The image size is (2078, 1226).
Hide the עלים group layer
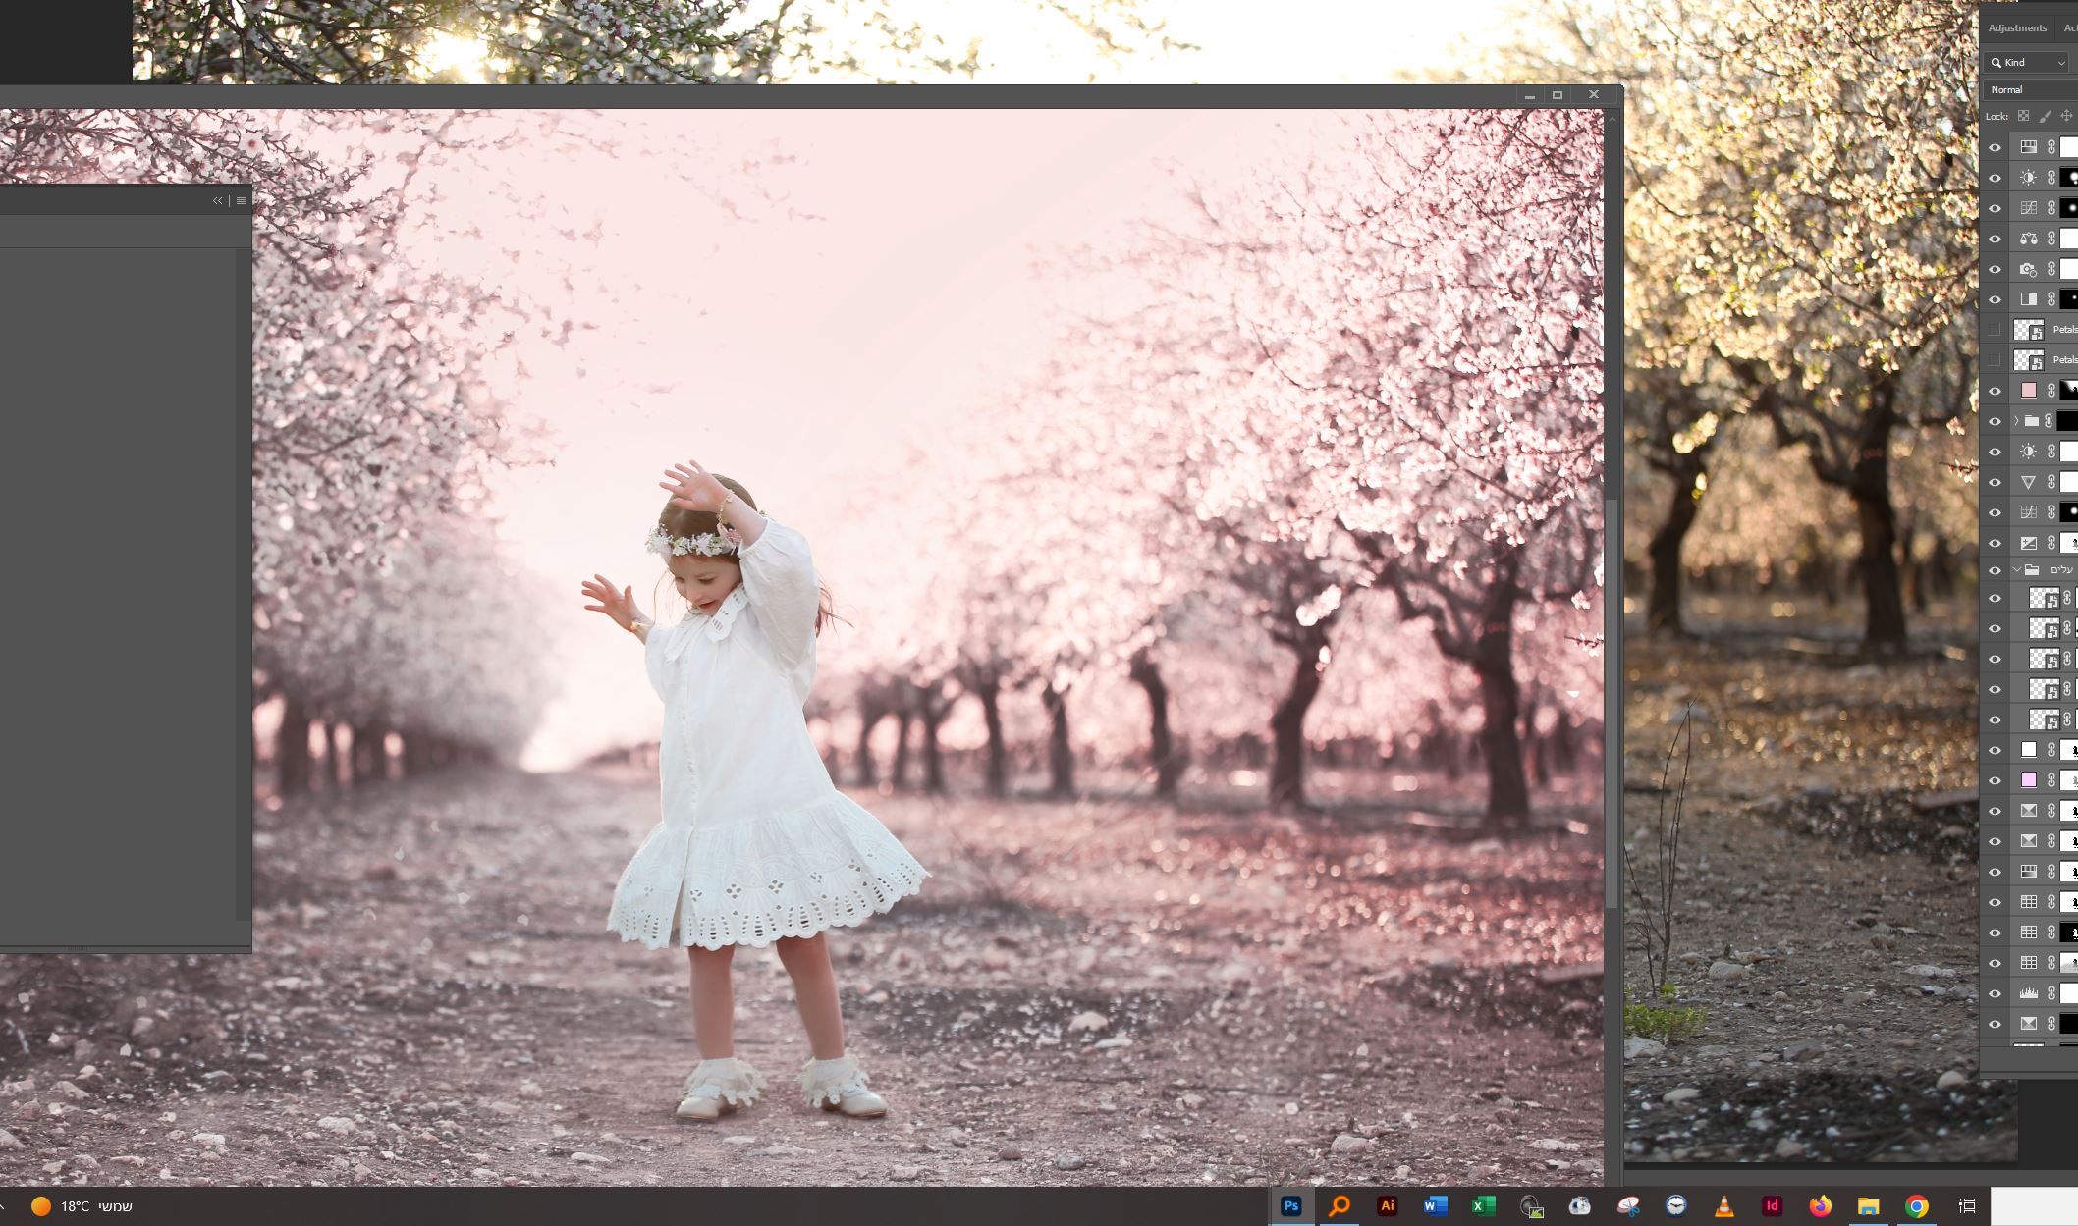pyautogui.click(x=1995, y=570)
